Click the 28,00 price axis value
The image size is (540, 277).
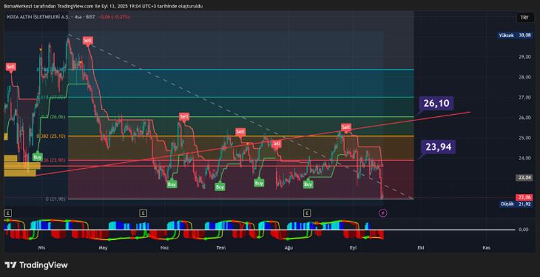tap(525, 77)
